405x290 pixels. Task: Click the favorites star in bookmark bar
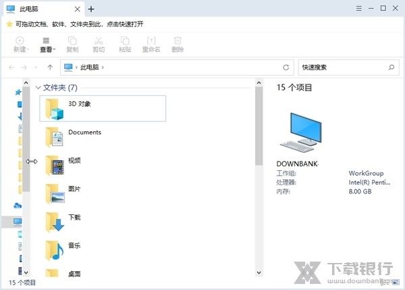click(x=9, y=24)
